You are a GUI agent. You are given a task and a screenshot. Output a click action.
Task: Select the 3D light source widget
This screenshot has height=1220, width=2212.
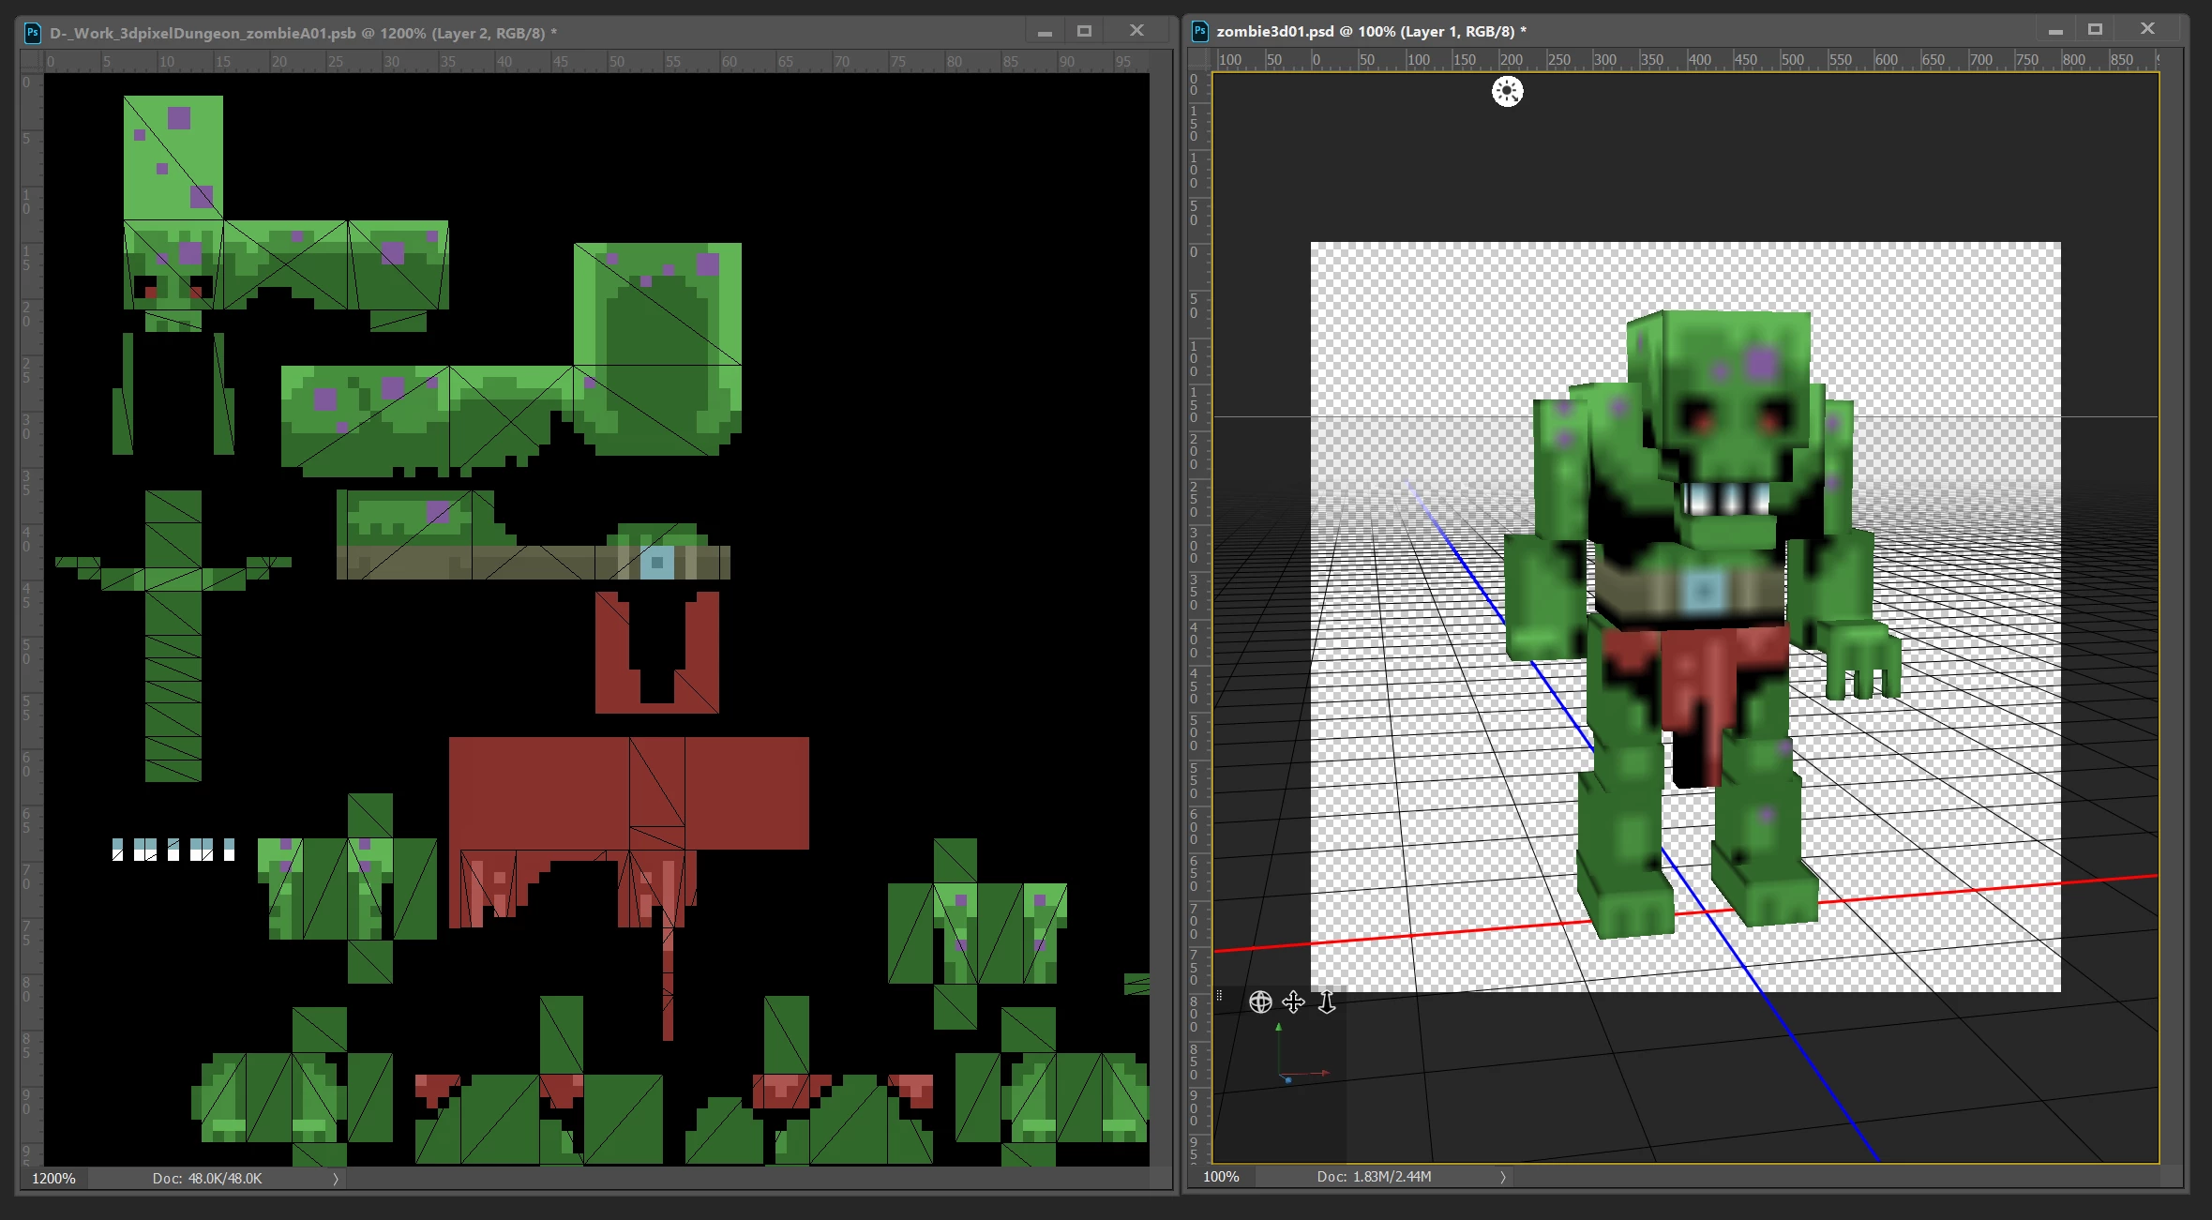tap(1507, 92)
